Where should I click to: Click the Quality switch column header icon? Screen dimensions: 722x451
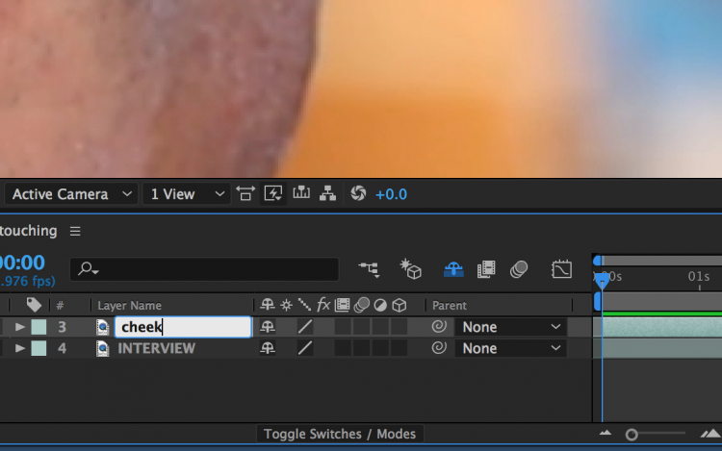(x=304, y=304)
